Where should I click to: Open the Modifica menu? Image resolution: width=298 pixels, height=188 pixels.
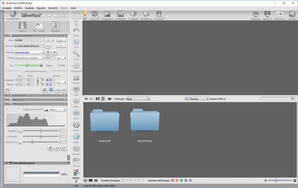18,8
